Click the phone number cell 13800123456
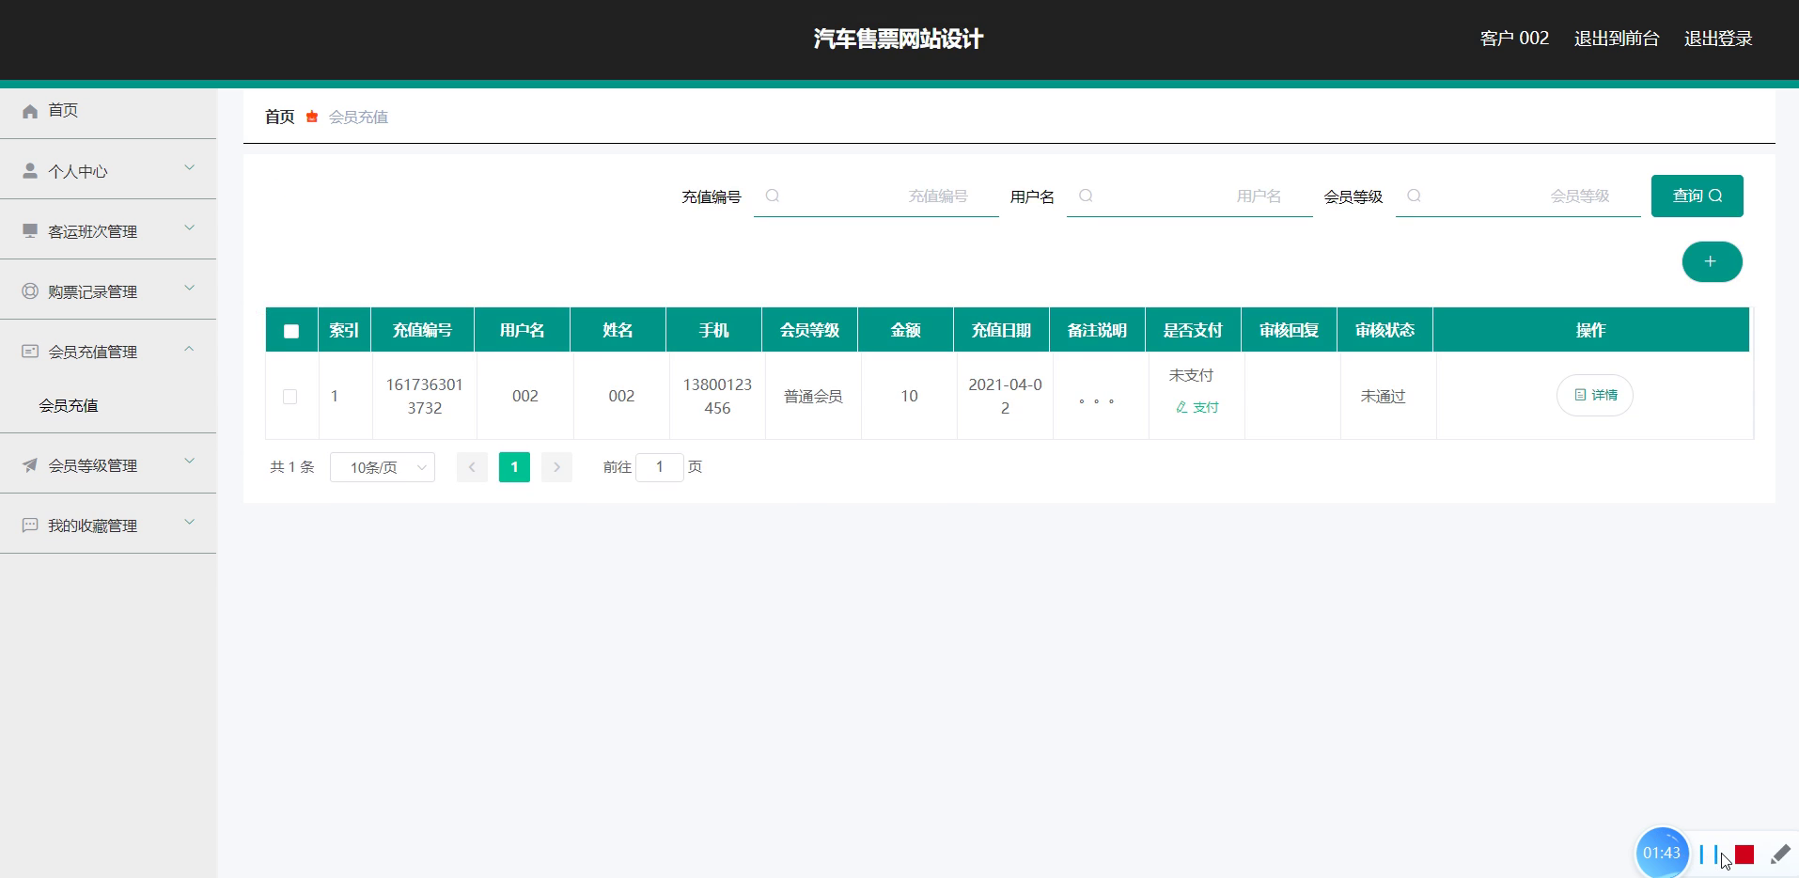 point(717,397)
